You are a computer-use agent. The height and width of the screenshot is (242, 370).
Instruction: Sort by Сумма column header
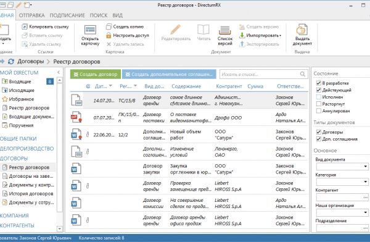tap(255, 86)
